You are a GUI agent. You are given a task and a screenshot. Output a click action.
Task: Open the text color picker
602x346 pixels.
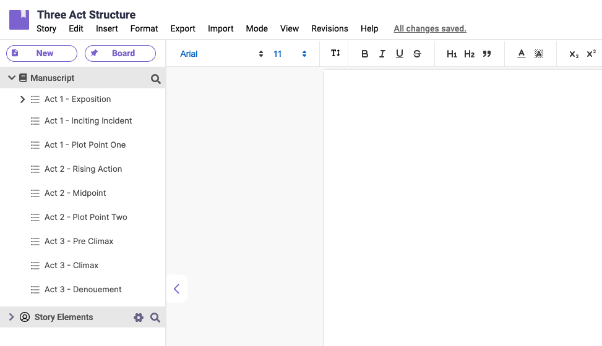[521, 54]
